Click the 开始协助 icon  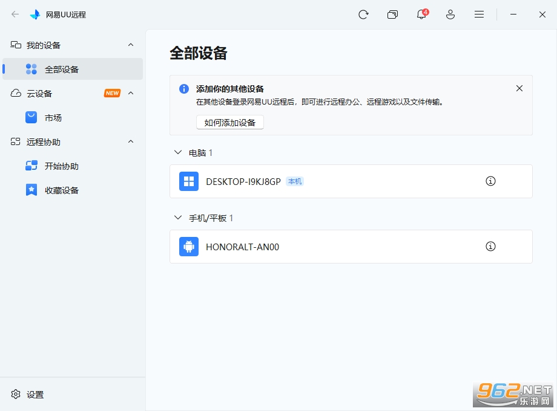pos(31,166)
